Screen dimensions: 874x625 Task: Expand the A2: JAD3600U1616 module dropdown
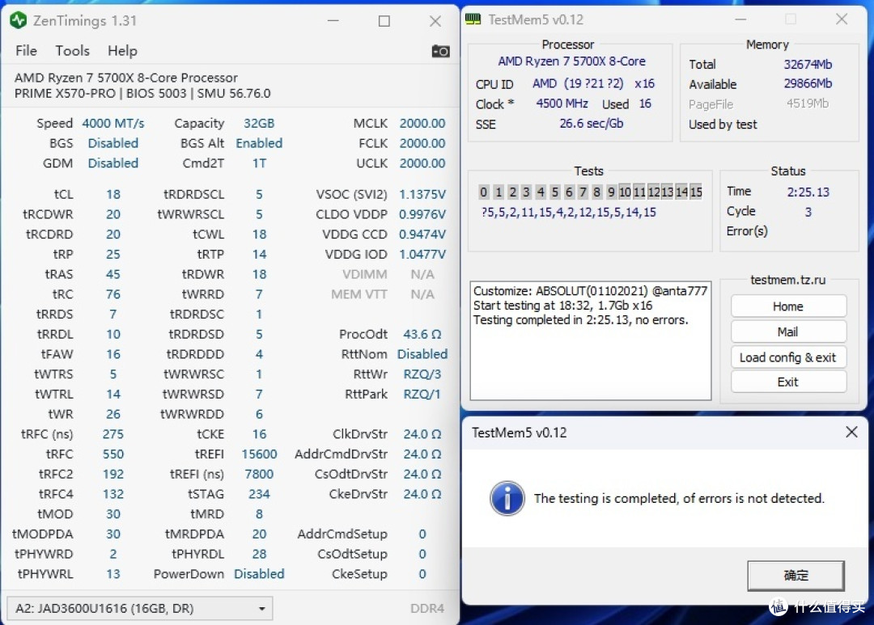[x=139, y=608]
